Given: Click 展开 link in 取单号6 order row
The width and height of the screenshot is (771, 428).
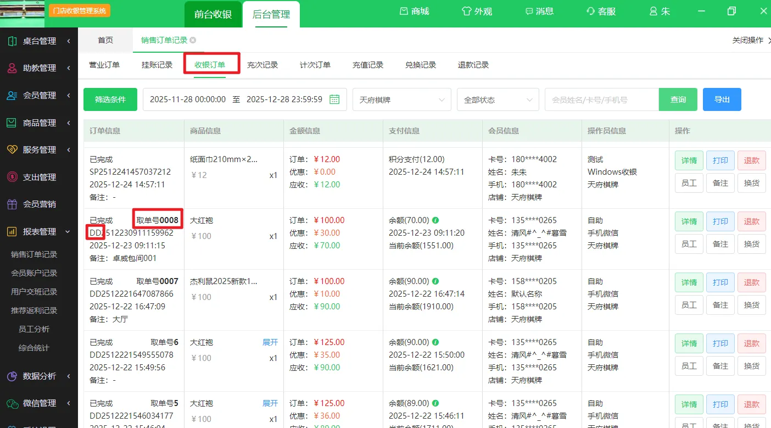Looking at the screenshot, I should click(270, 342).
